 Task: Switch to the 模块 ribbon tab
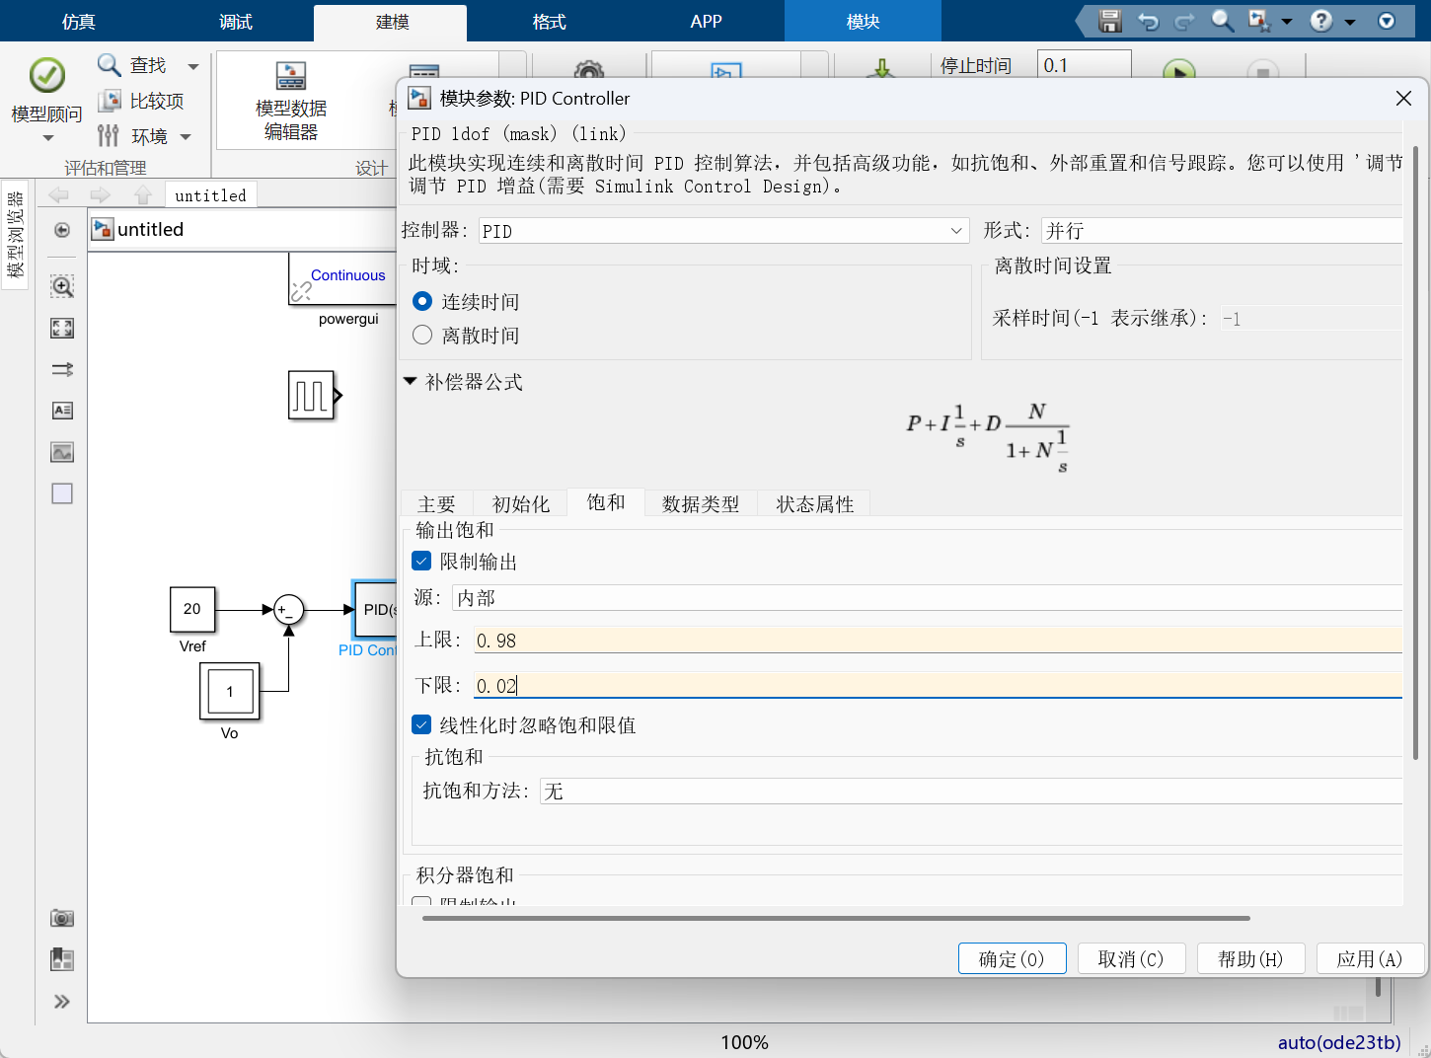(863, 22)
